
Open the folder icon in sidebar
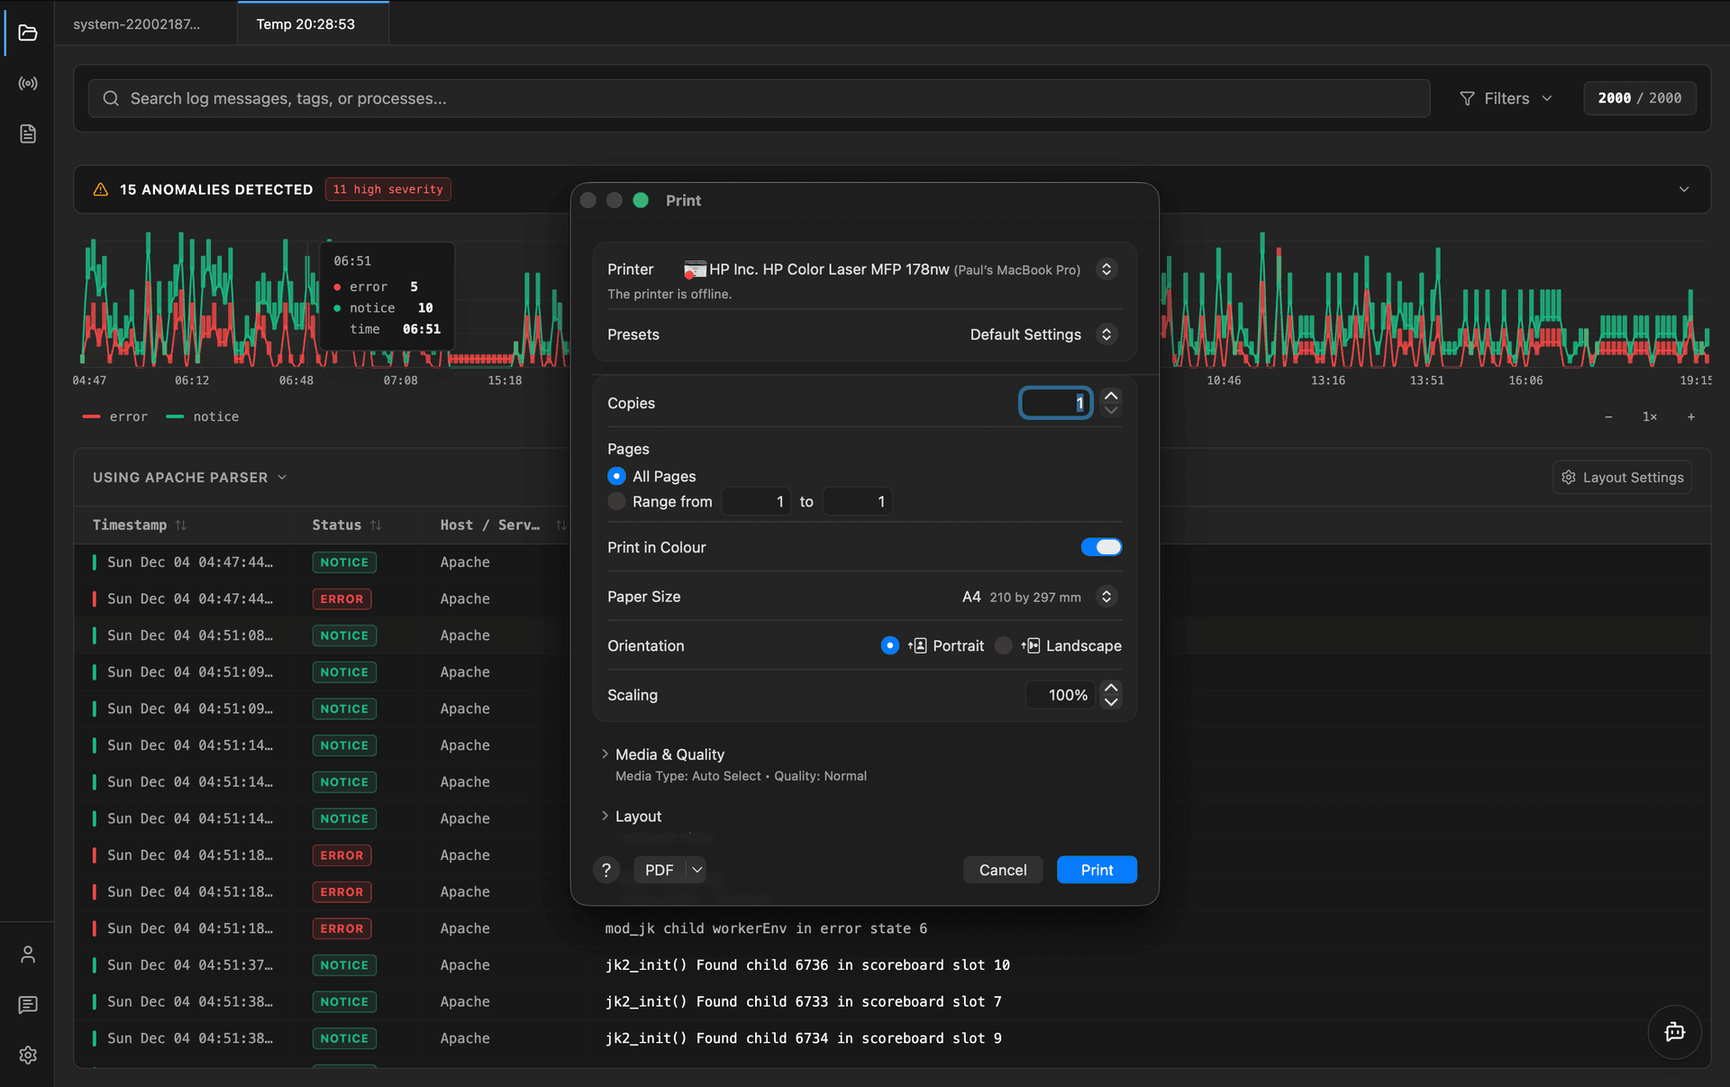28,33
